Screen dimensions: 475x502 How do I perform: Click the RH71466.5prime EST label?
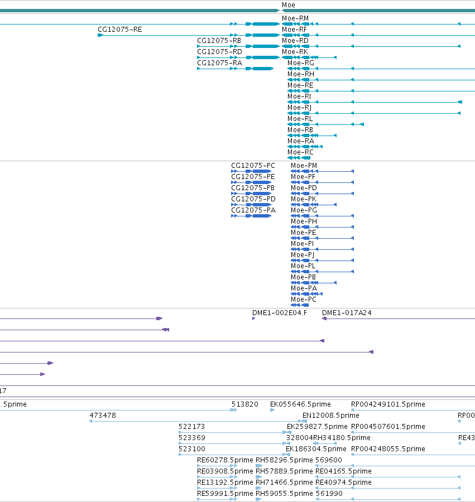click(x=284, y=483)
